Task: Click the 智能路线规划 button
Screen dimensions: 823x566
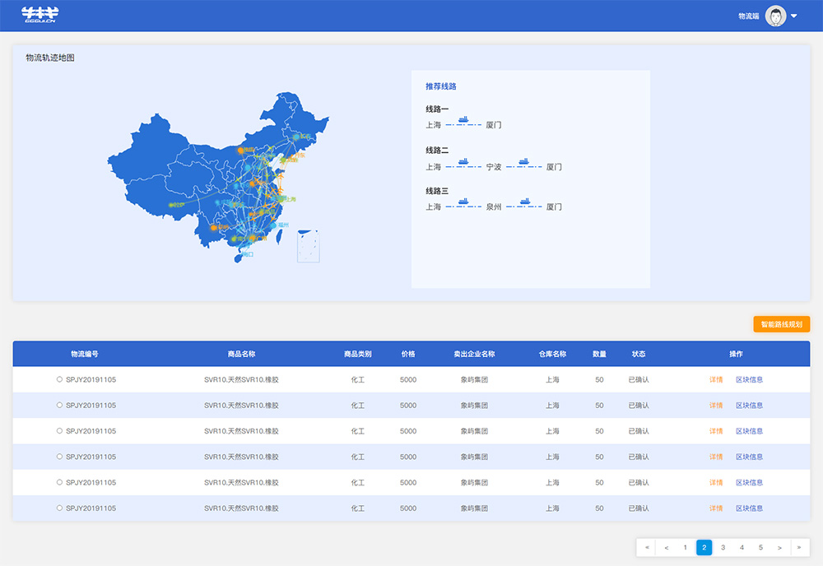Action: pyautogui.click(x=782, y=324)
